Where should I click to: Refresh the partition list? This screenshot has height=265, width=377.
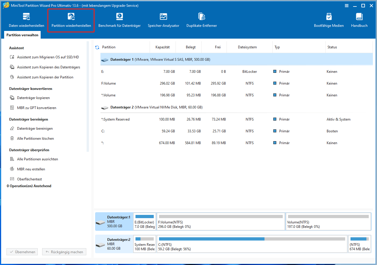coord(97,47)
